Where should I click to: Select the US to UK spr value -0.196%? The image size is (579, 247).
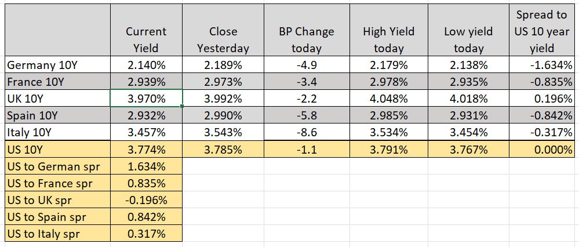[146, 201]
